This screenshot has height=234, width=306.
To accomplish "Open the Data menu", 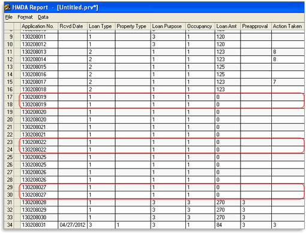I will point(43,17).
